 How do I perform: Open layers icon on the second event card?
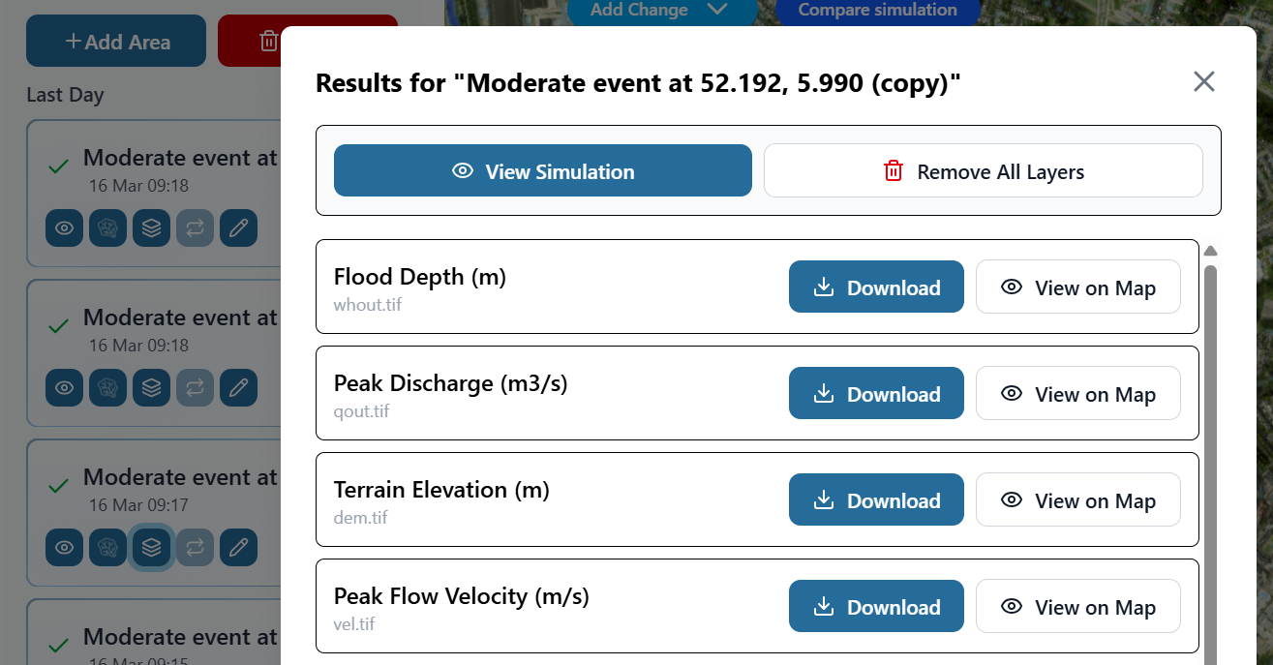coord(151,388)
